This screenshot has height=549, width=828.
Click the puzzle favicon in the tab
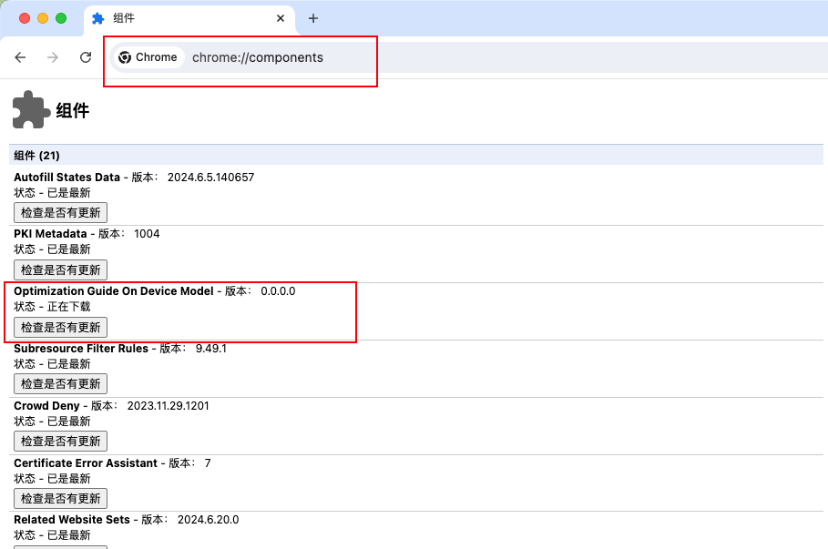[x=97, y=18]
